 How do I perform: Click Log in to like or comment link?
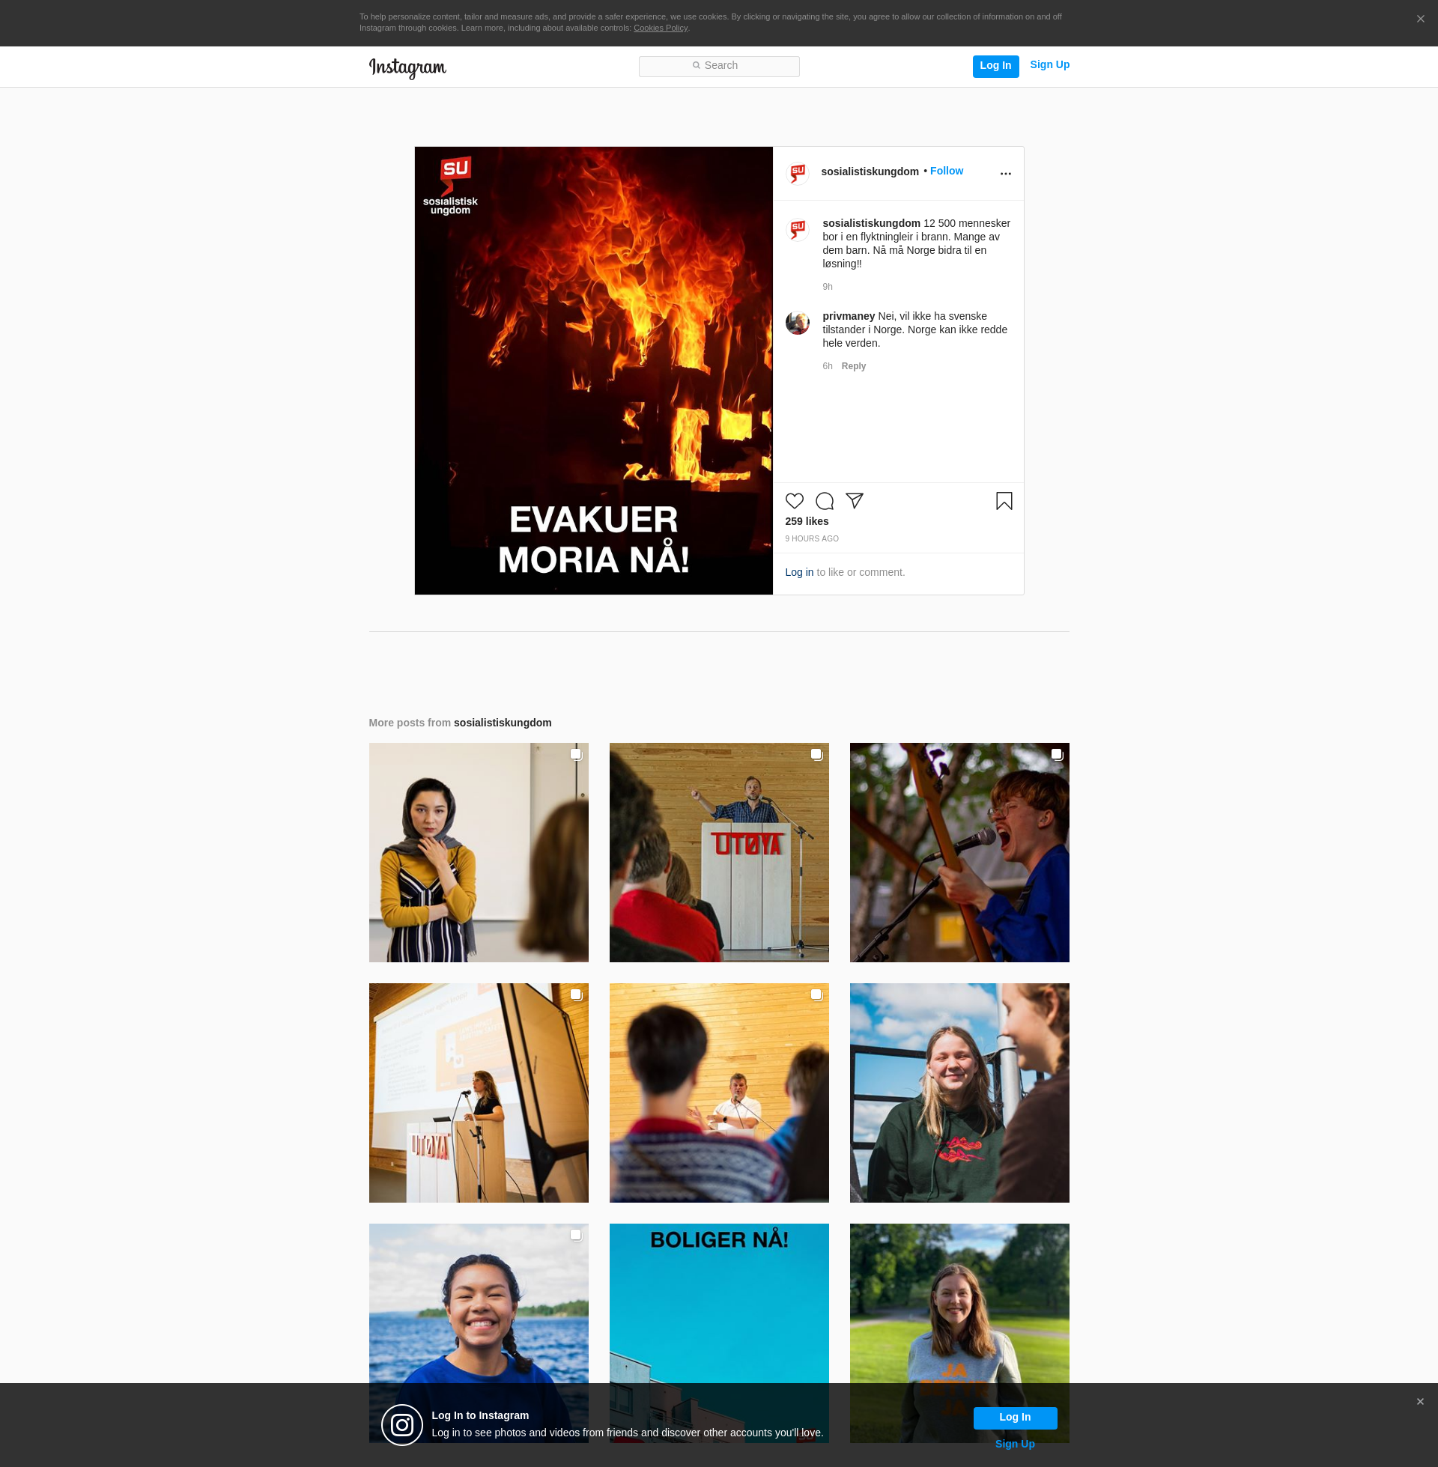(799, 572)
